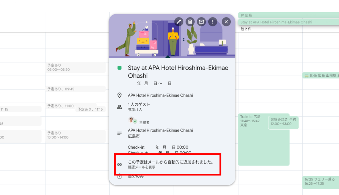Viewport: 339px width, 195px height.
Task: Close the event details popup
Action: coord(226,22)
